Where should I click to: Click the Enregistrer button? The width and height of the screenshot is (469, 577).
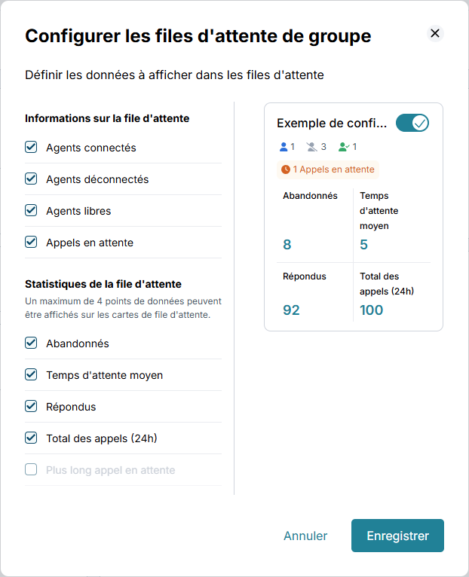[x=397, y=536]
